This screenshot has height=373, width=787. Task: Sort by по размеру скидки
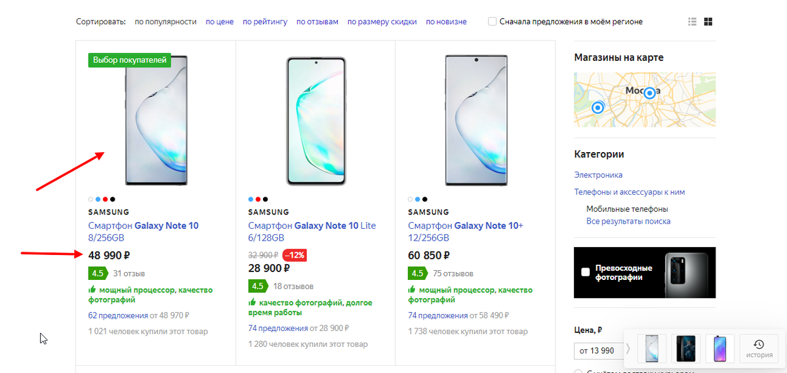pos(382,22)
